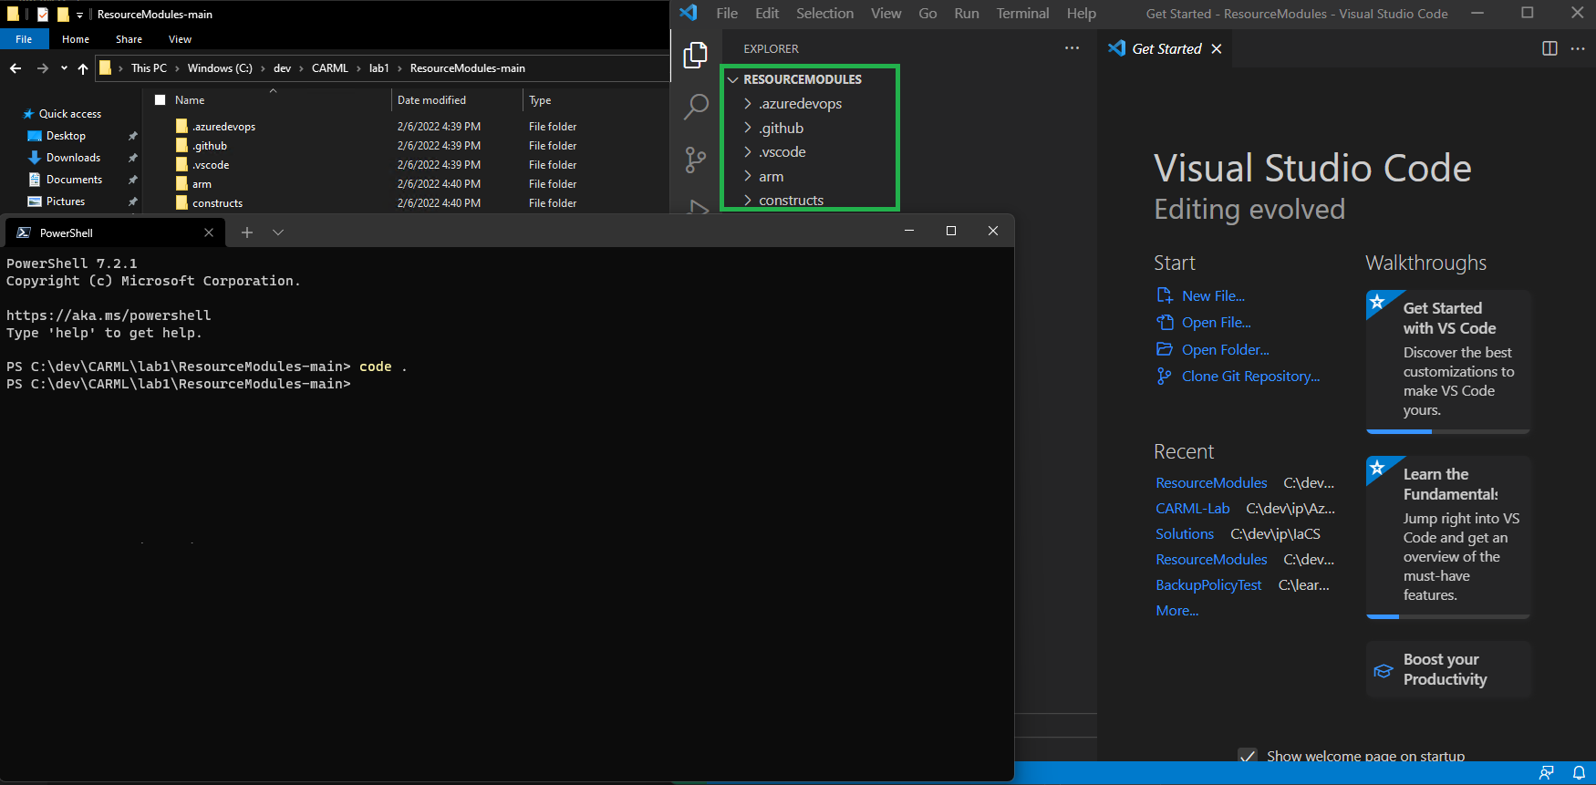Open the Go menu in VS Code
The image size is (1596, 785).
(x=928, y=13)
